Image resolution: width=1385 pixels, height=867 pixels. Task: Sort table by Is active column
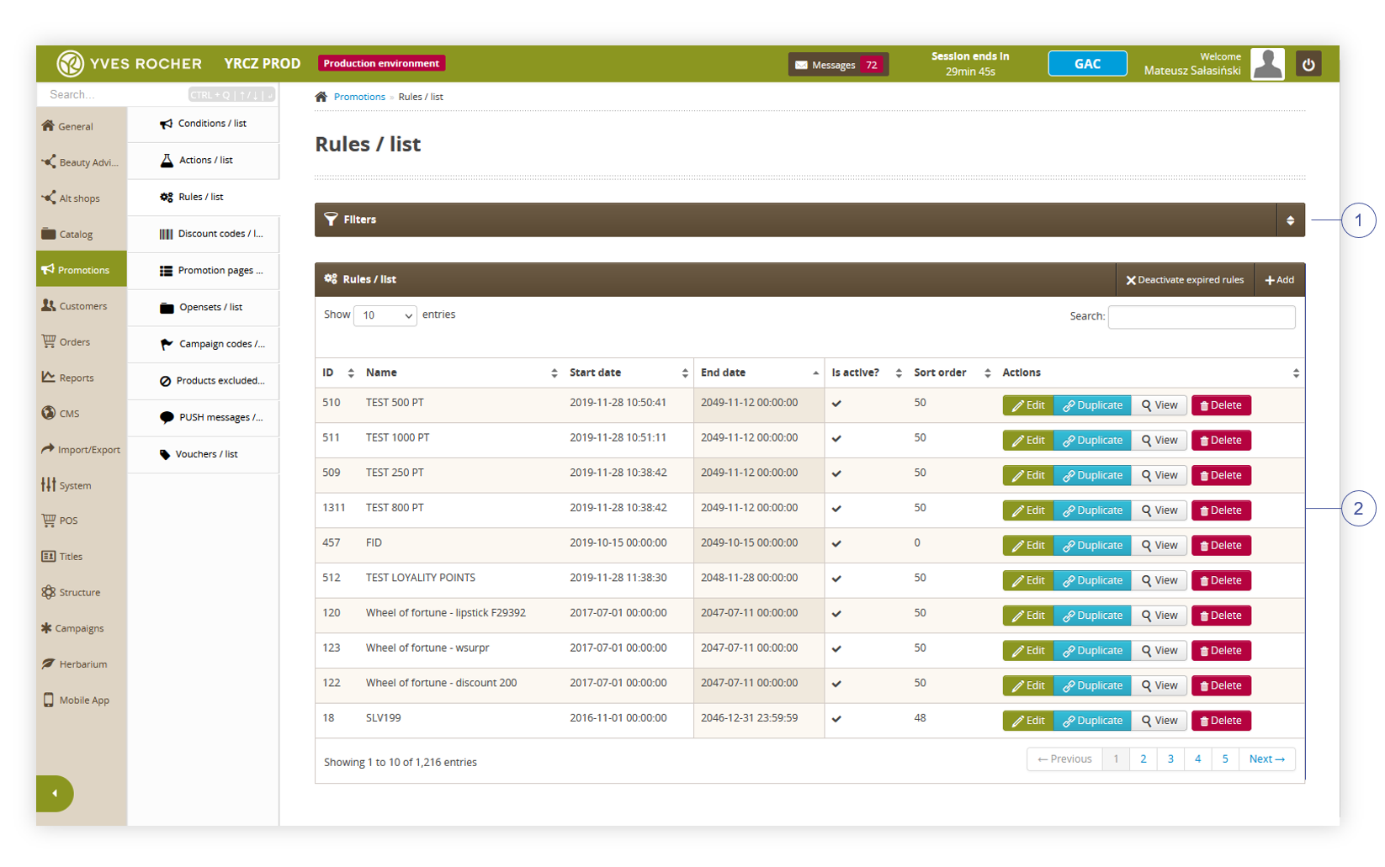(x=866, y=373)
